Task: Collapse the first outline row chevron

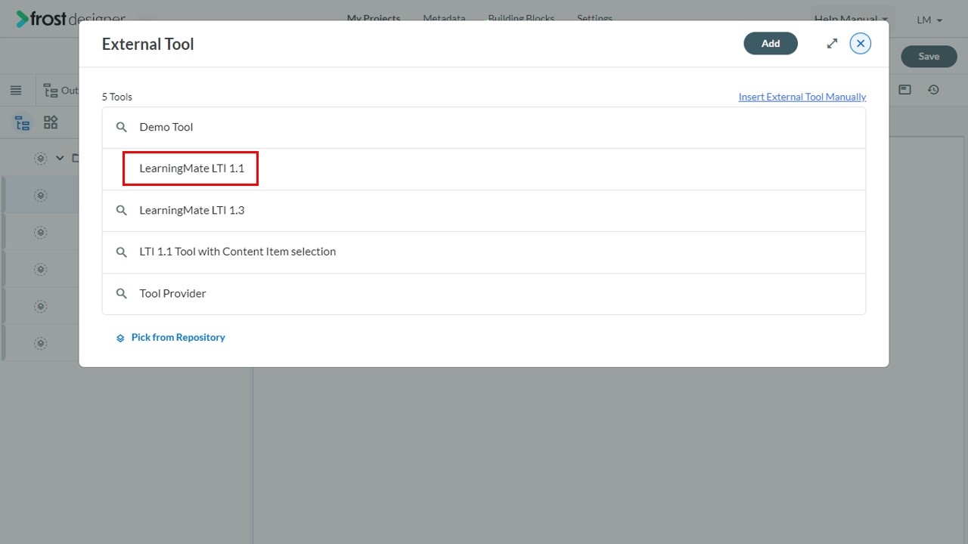Action: click(x=60, y=159)
